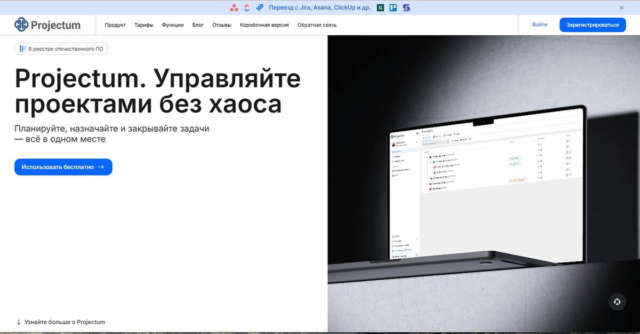Click the Использовать бесплатно button

[63, 167]
